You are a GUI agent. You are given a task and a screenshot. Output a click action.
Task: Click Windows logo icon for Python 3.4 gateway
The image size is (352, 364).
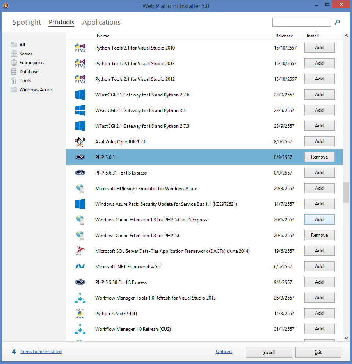80,110
